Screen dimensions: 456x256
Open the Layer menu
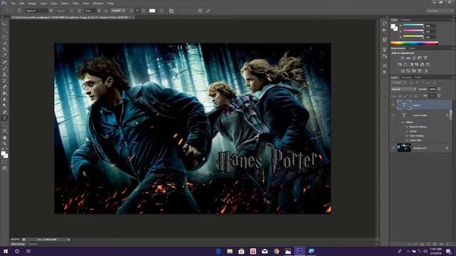tap(43, 3)
